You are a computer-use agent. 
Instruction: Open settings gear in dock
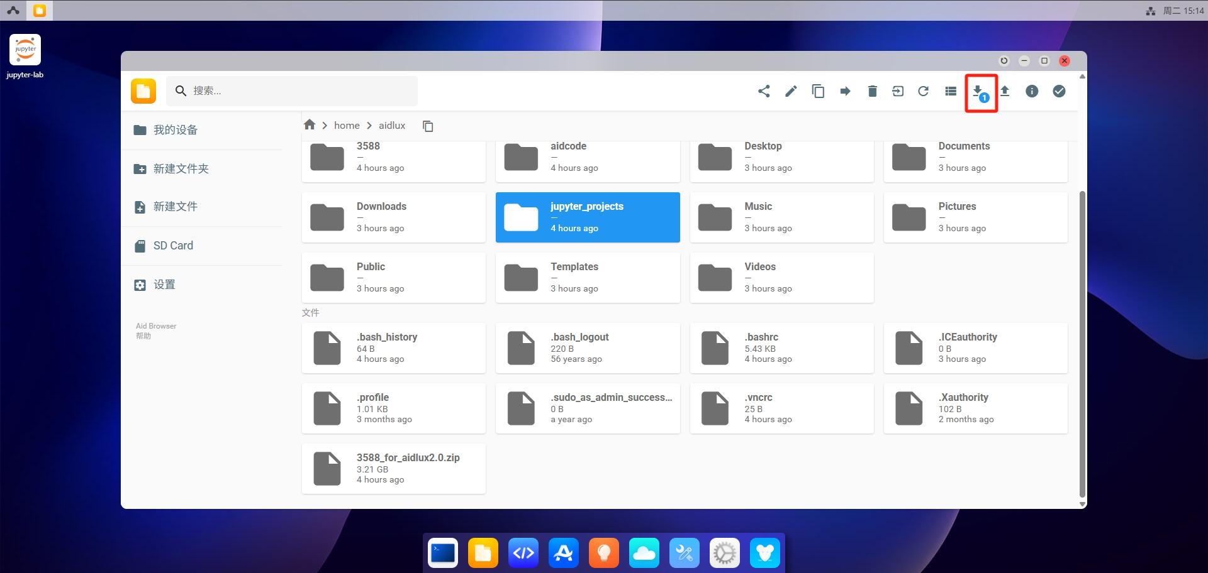[x=725, y=553]
